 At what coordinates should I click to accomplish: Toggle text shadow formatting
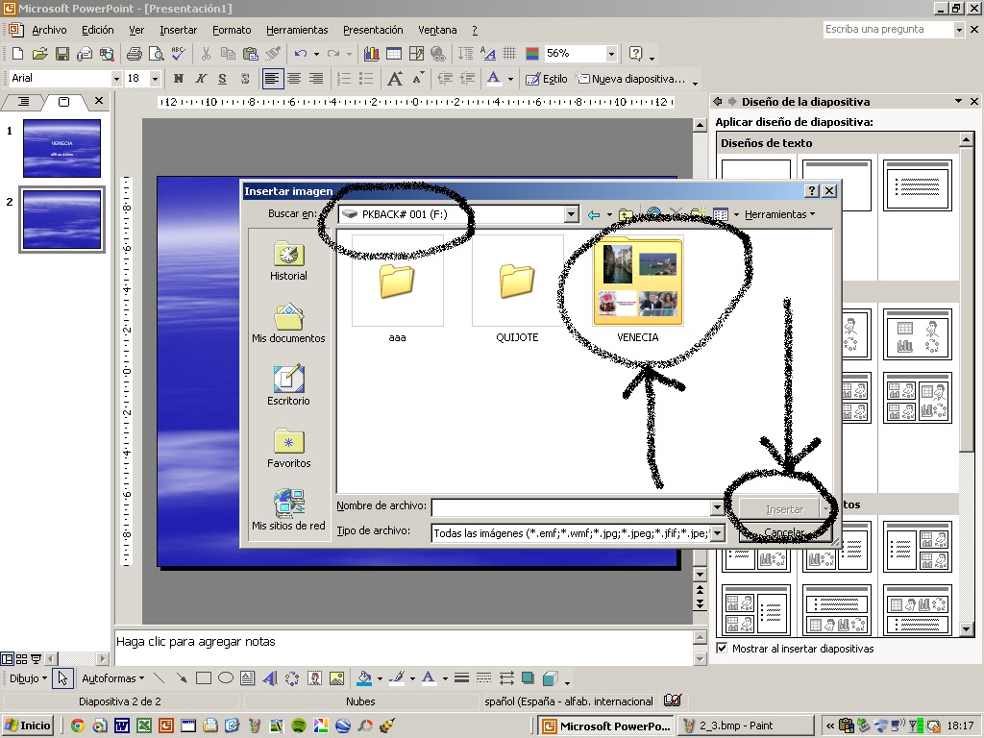(x=245, y=79)
